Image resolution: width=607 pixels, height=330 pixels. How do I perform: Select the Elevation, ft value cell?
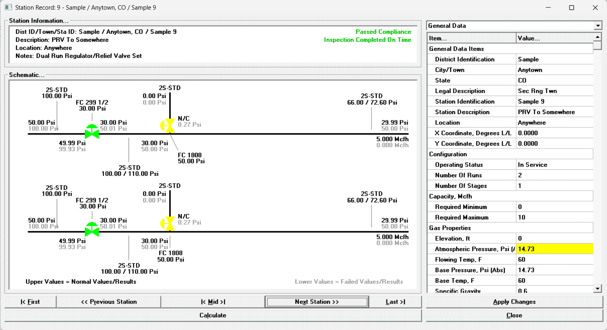coord(555,238)
